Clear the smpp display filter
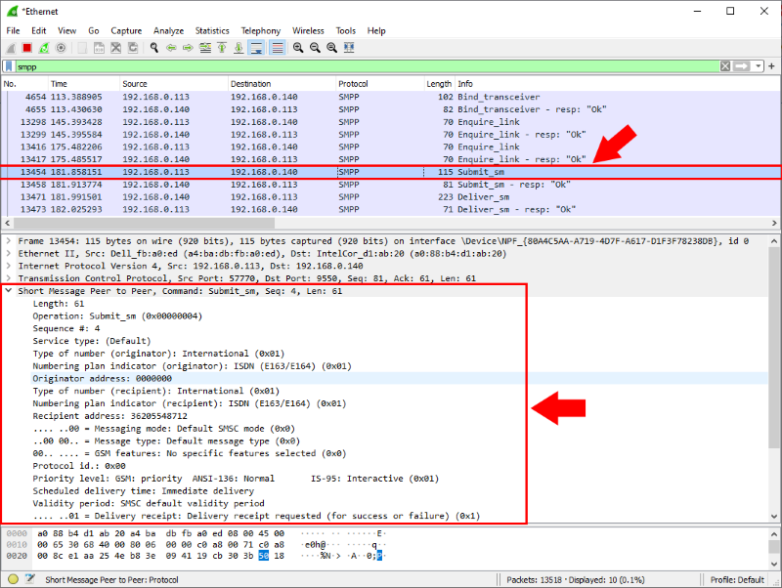This screenshot has width=782, height=588. 725,66
